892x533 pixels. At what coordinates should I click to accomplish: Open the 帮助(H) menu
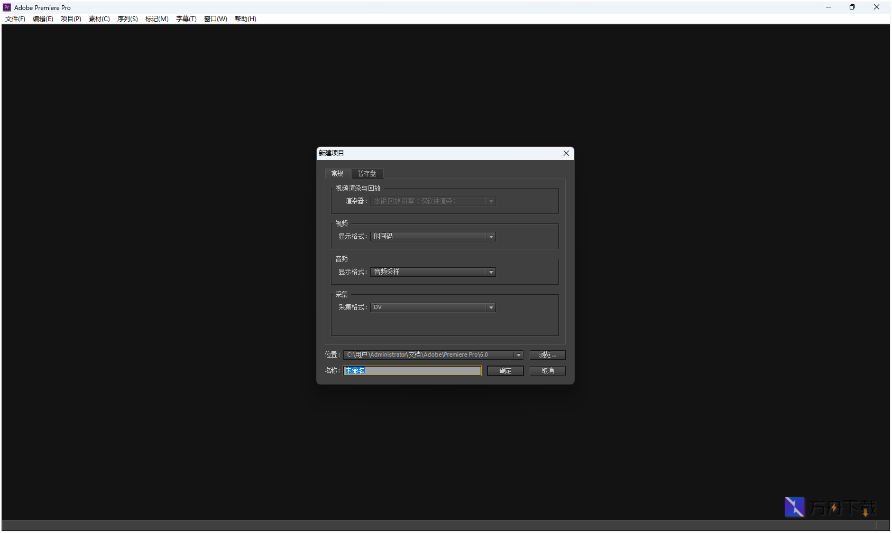point(245,19)
